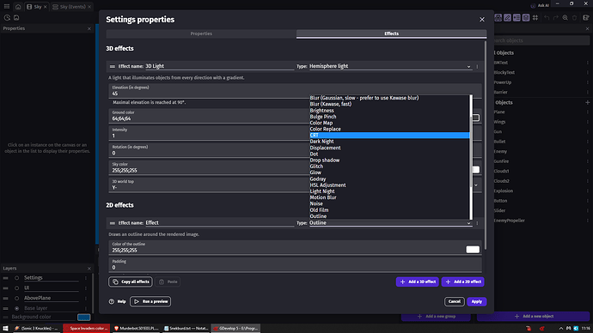
Task: Close the Settings properties dialog
Action: [482, 20]
